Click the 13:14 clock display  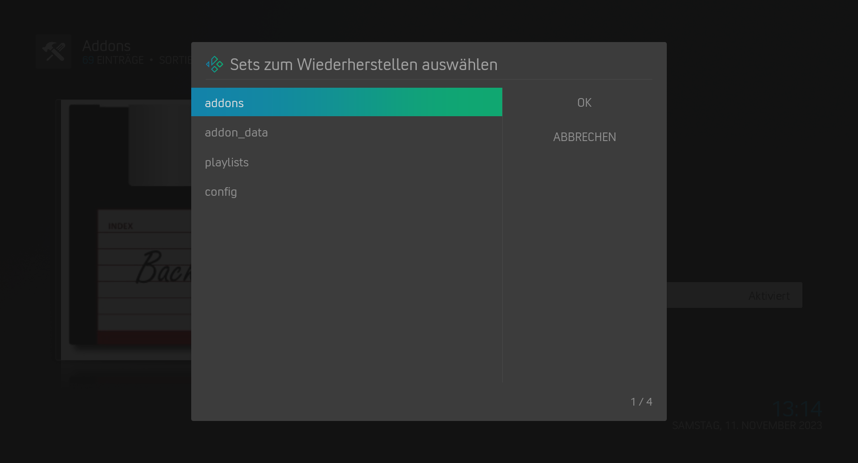(x=797, y=409)
